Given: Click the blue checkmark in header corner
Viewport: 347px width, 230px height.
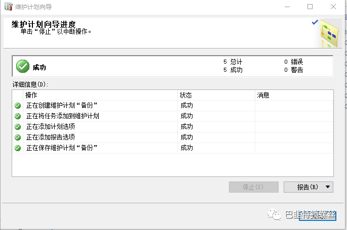Looking at the screenshot, I should (315, 22).
